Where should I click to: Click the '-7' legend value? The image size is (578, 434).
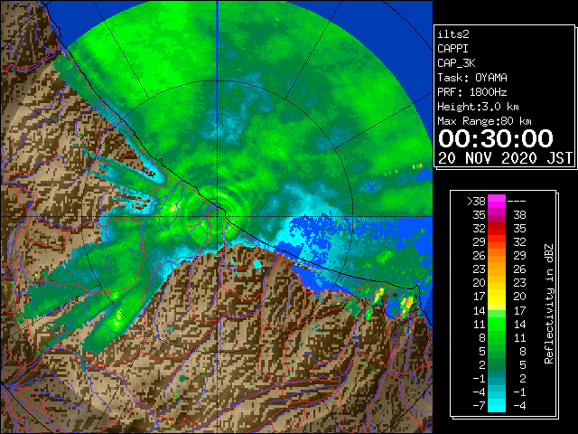[x=480, y=406]
